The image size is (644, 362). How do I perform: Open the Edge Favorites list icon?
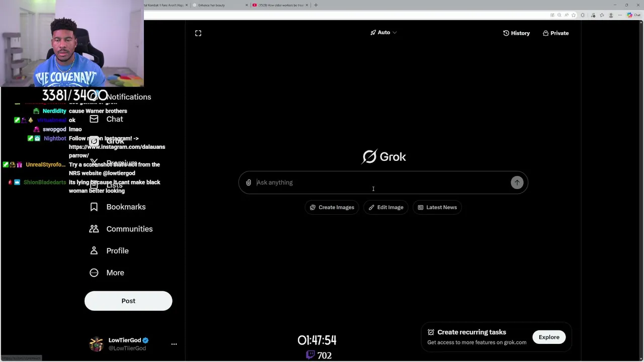click(602, 15)
